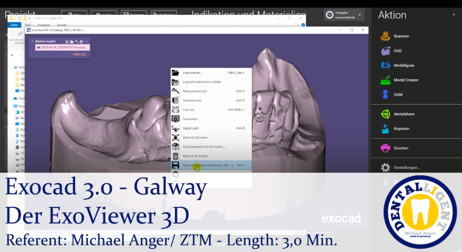Click the help question mark beside Aktion

pyautogui.click(x=453, y=15)
